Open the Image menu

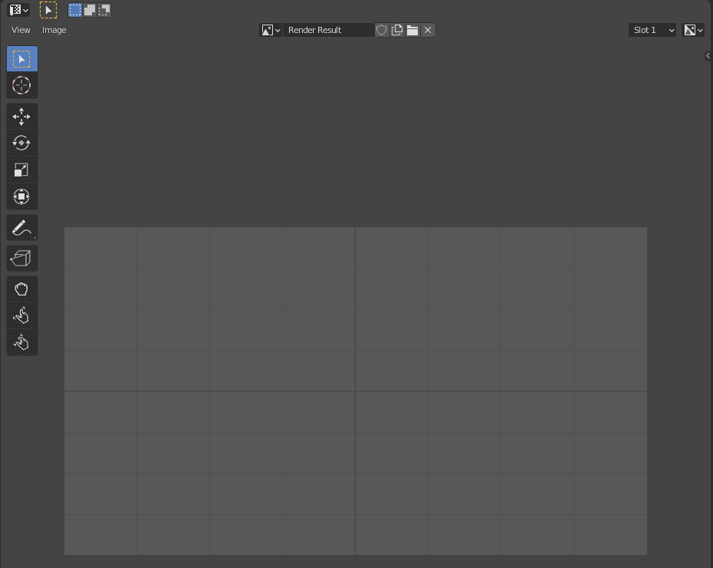click(x=54, y=30)
